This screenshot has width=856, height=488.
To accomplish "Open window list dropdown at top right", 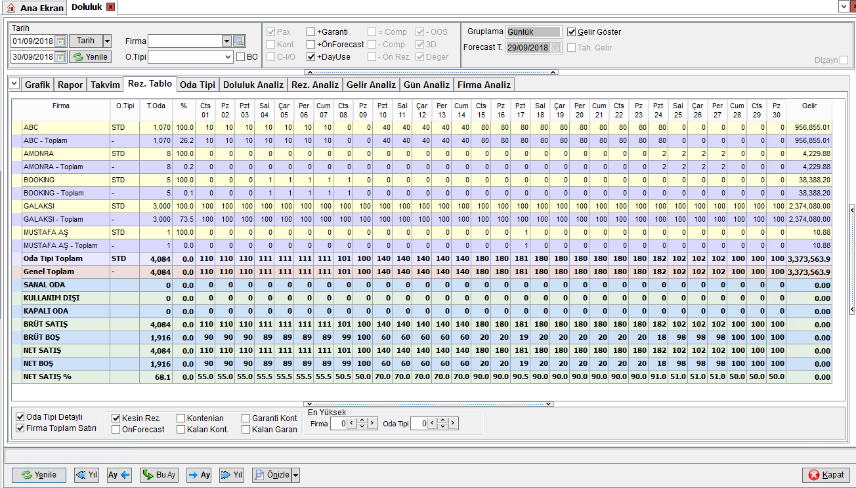I will click(843, 7).
